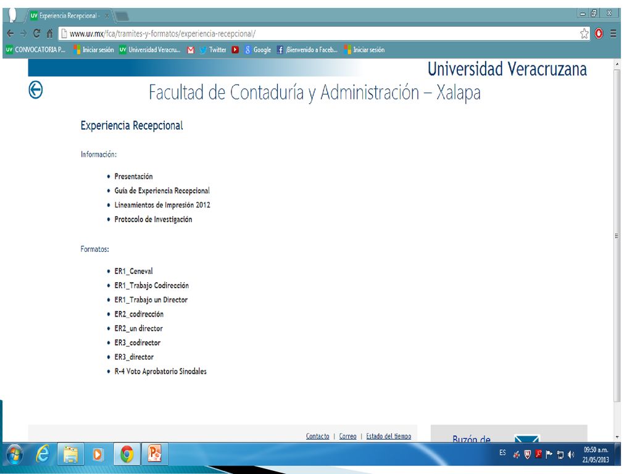Switch to PowerPoint in taskbar
632x474 pixels.
click(x=155, y=454)
